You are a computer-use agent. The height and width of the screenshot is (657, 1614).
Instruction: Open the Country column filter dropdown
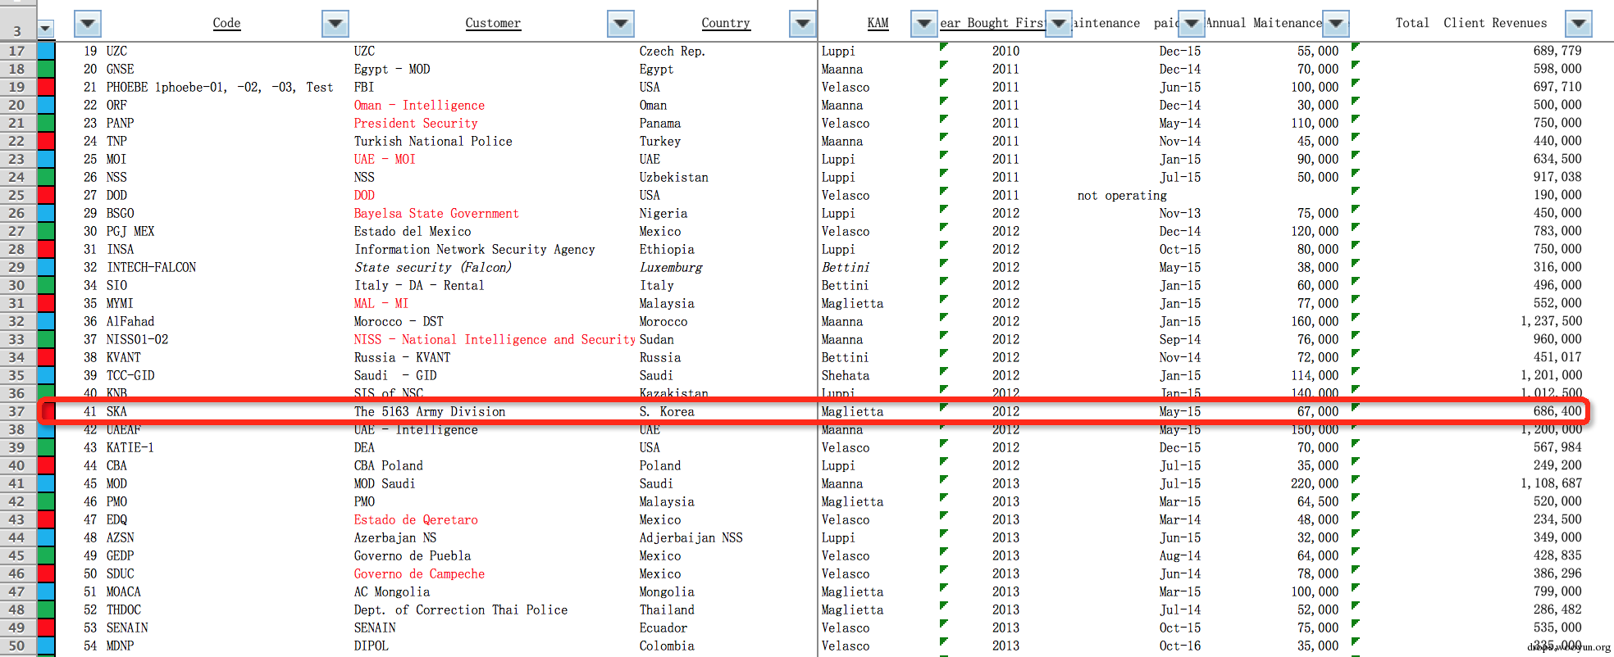[x=802, y=24]
